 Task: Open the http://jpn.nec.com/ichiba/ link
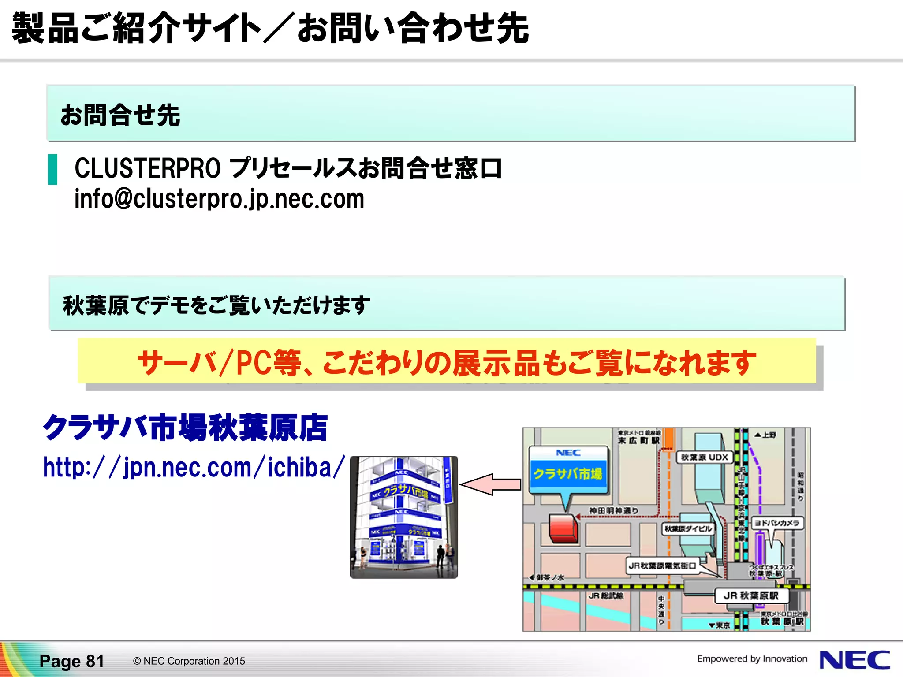pyautogui.click(x=194, y=467)
